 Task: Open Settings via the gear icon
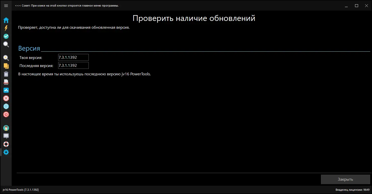point(6,152)
